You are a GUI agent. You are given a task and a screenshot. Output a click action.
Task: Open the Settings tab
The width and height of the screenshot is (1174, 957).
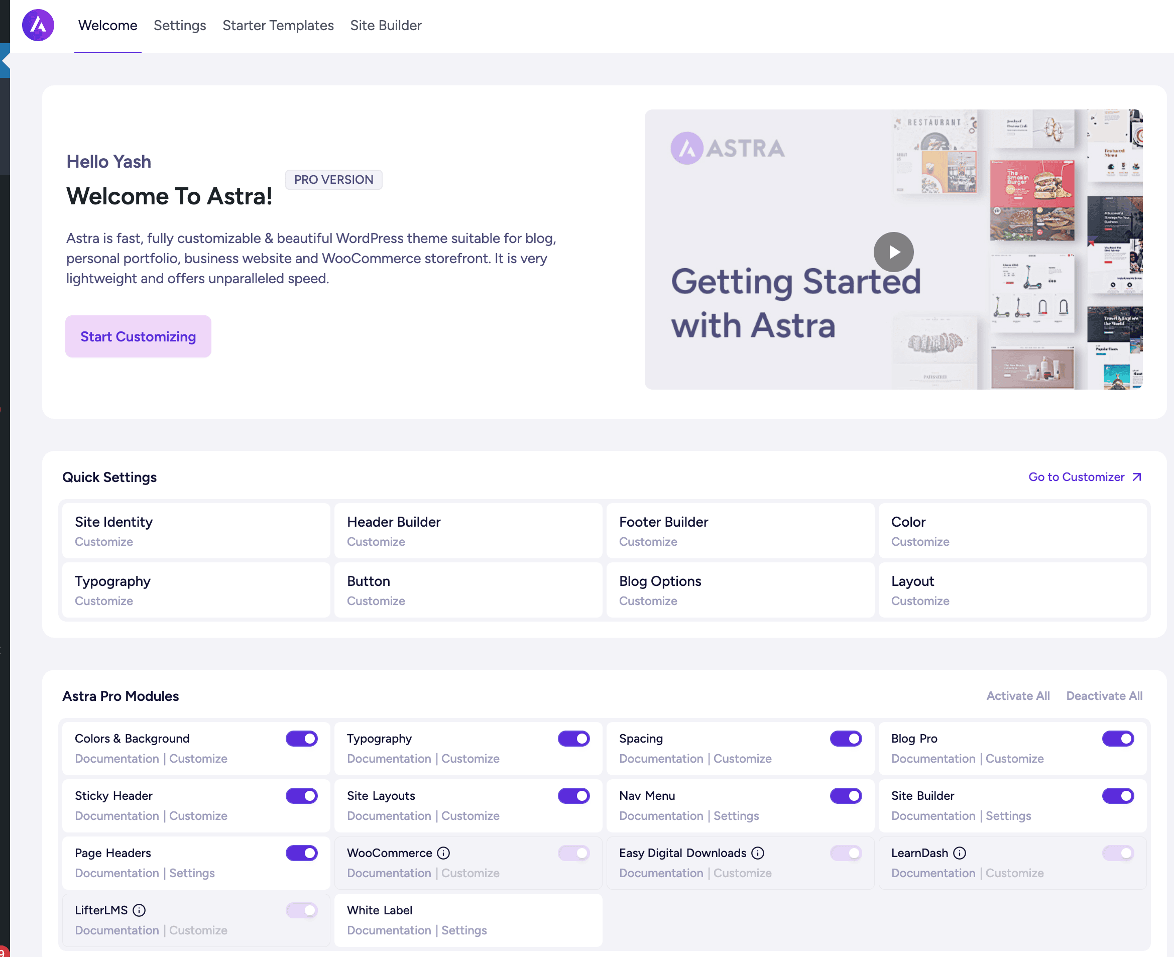coord(180,26)
